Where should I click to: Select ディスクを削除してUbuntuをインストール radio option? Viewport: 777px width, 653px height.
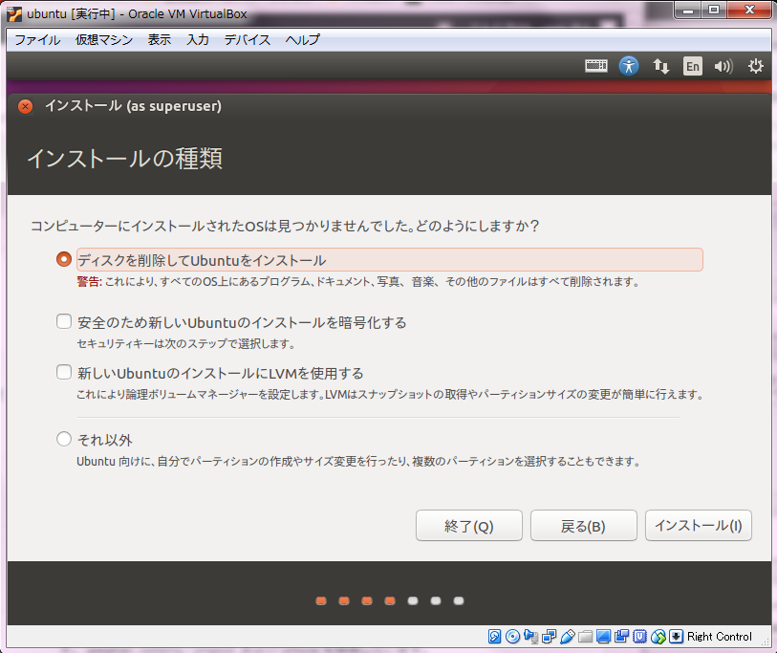pos(64,260)
